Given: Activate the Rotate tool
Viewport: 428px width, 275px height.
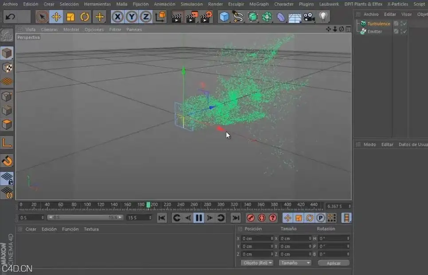Looking at the screenshot, I should pyautogui.click(x=85, y=17).
